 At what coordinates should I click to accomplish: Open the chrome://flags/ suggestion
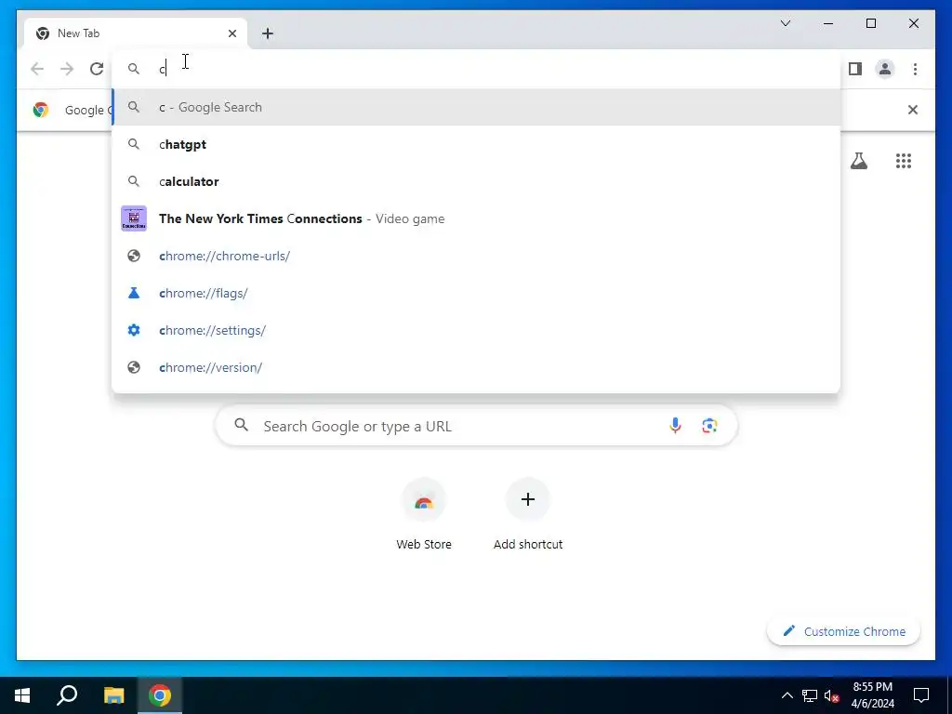[x=477, y=293]
